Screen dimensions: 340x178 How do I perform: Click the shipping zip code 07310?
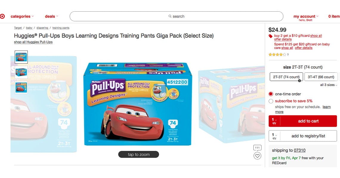pos(300,150)
